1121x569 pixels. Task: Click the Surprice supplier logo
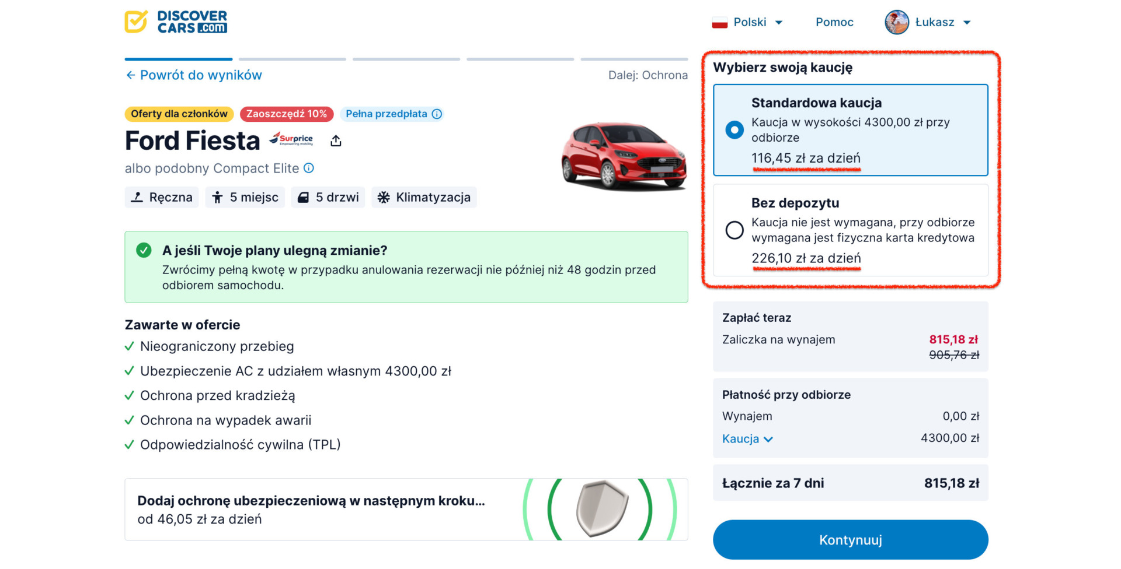[x=291, y=139]
